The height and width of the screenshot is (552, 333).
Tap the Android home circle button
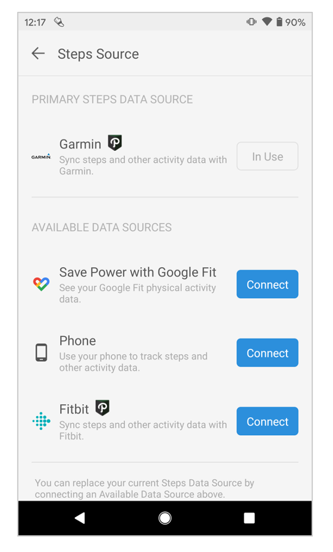coord(165,518)
